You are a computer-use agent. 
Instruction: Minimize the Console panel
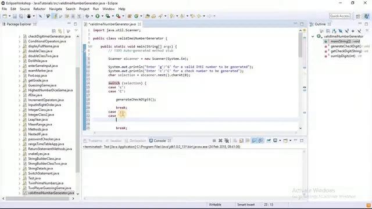[x=295, y=140]
